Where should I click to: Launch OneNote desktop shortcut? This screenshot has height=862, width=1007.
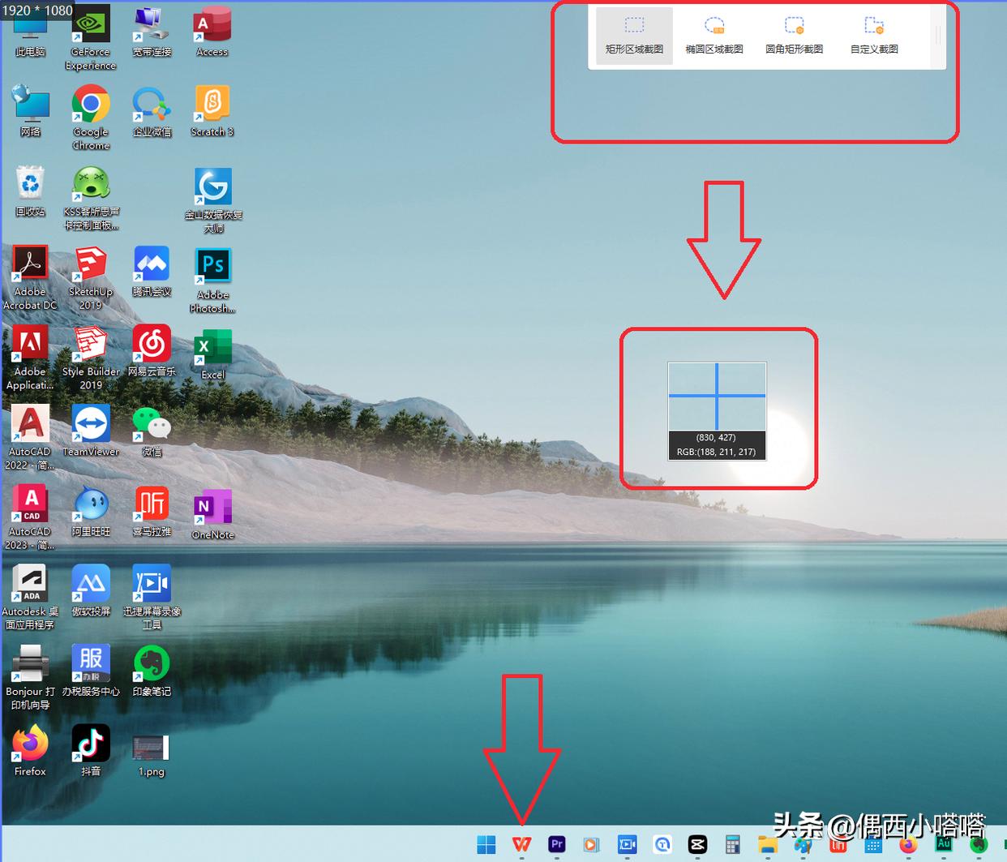pyautogui.click(x=212, y=514)
